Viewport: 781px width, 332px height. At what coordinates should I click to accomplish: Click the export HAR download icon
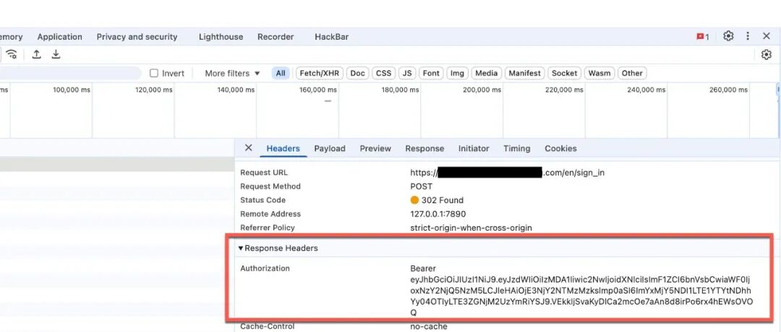pyautogui.click(x=56, y=54)
